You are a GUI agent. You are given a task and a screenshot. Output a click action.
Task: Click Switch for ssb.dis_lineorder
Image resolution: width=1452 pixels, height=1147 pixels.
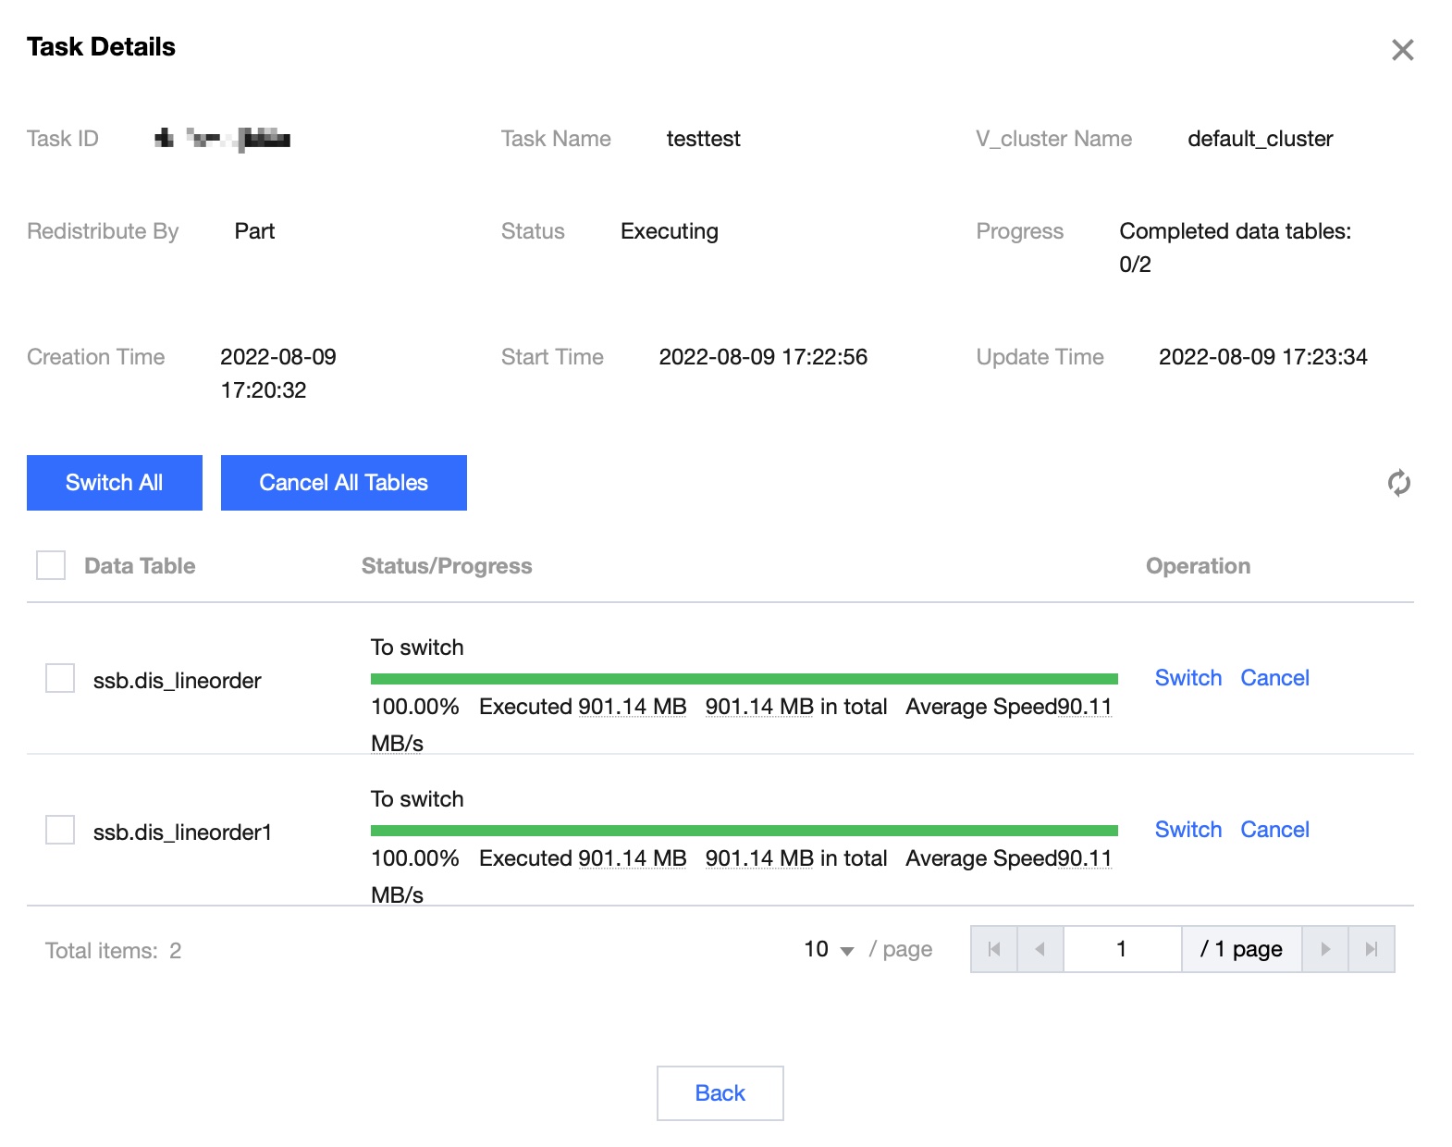(1188, 678)
